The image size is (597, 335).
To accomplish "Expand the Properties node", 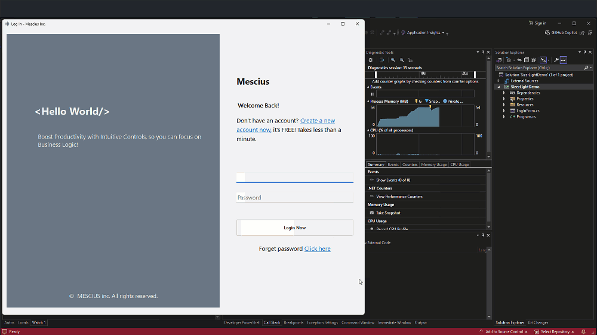I will pyautogui.click(x=504, y=99).
